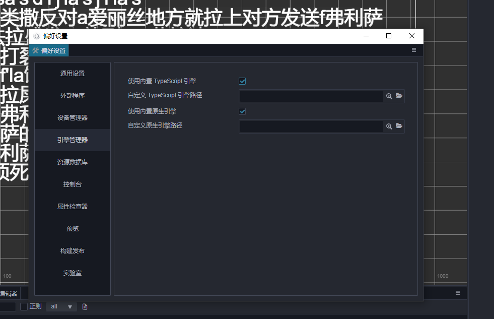The image size is (494, 319).
Task: Select the 编辑器 tab in main window
Action: [x=9, y=294]
